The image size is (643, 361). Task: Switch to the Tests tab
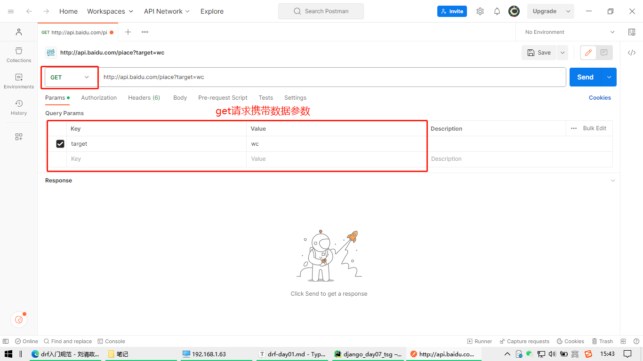(266, 98)
